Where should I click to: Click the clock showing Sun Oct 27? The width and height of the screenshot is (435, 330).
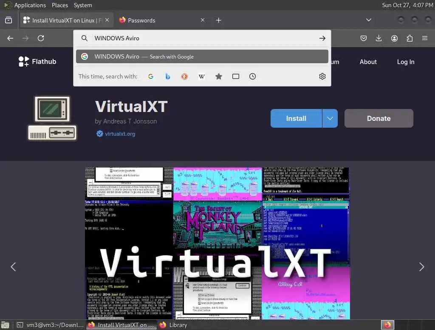click(x=407, y=5)
